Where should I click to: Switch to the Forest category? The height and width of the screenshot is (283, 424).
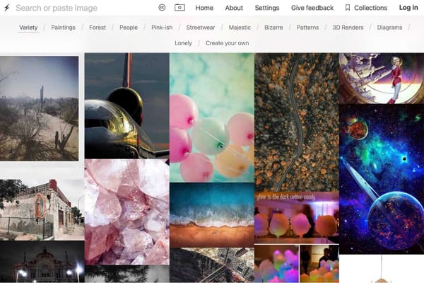[98, 28]
